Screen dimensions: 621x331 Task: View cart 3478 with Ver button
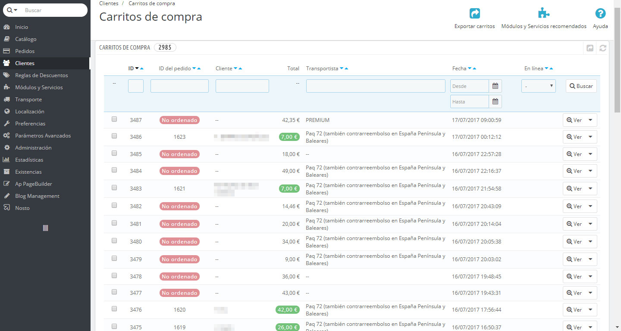coord(574,277)
